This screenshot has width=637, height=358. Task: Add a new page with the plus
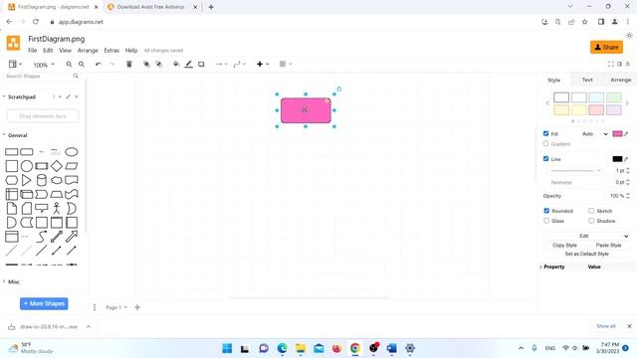tap(137, 307)
